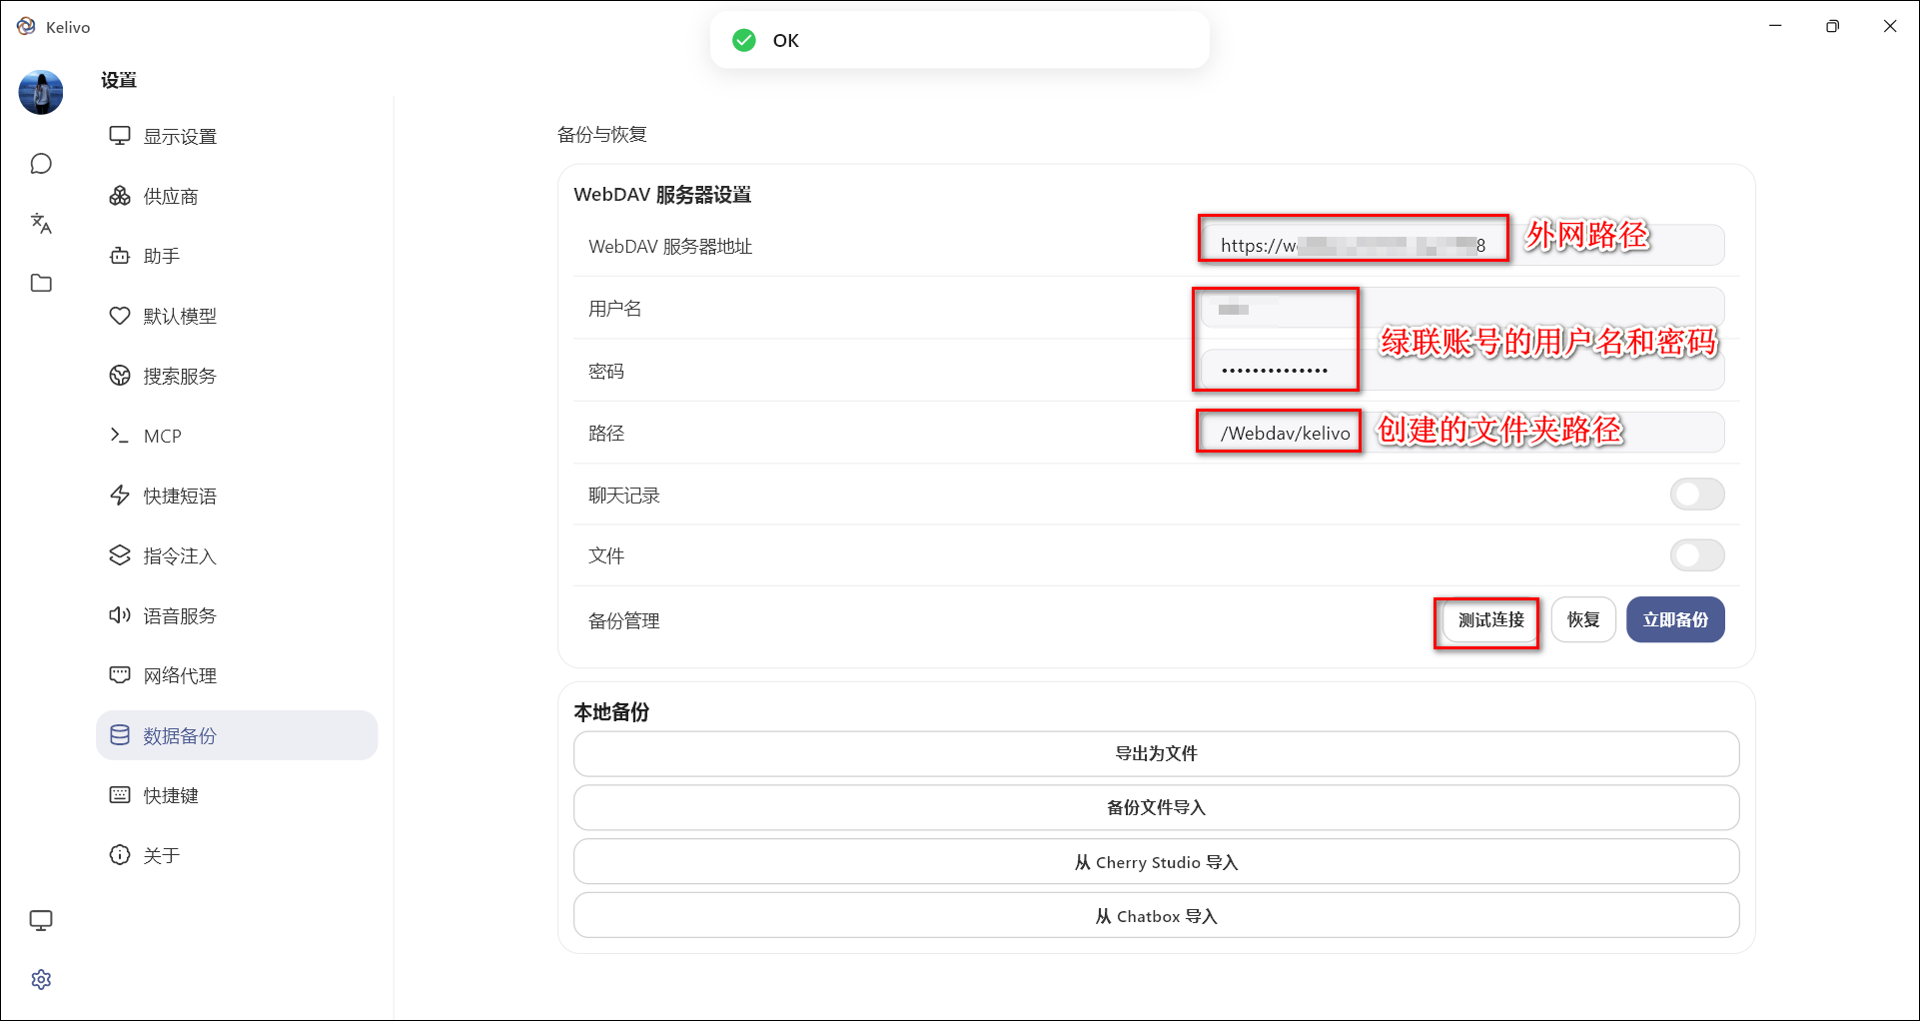Click the 路径 input field
The height and width of the screenshot is (1021, 1920).
point(1460,434)
